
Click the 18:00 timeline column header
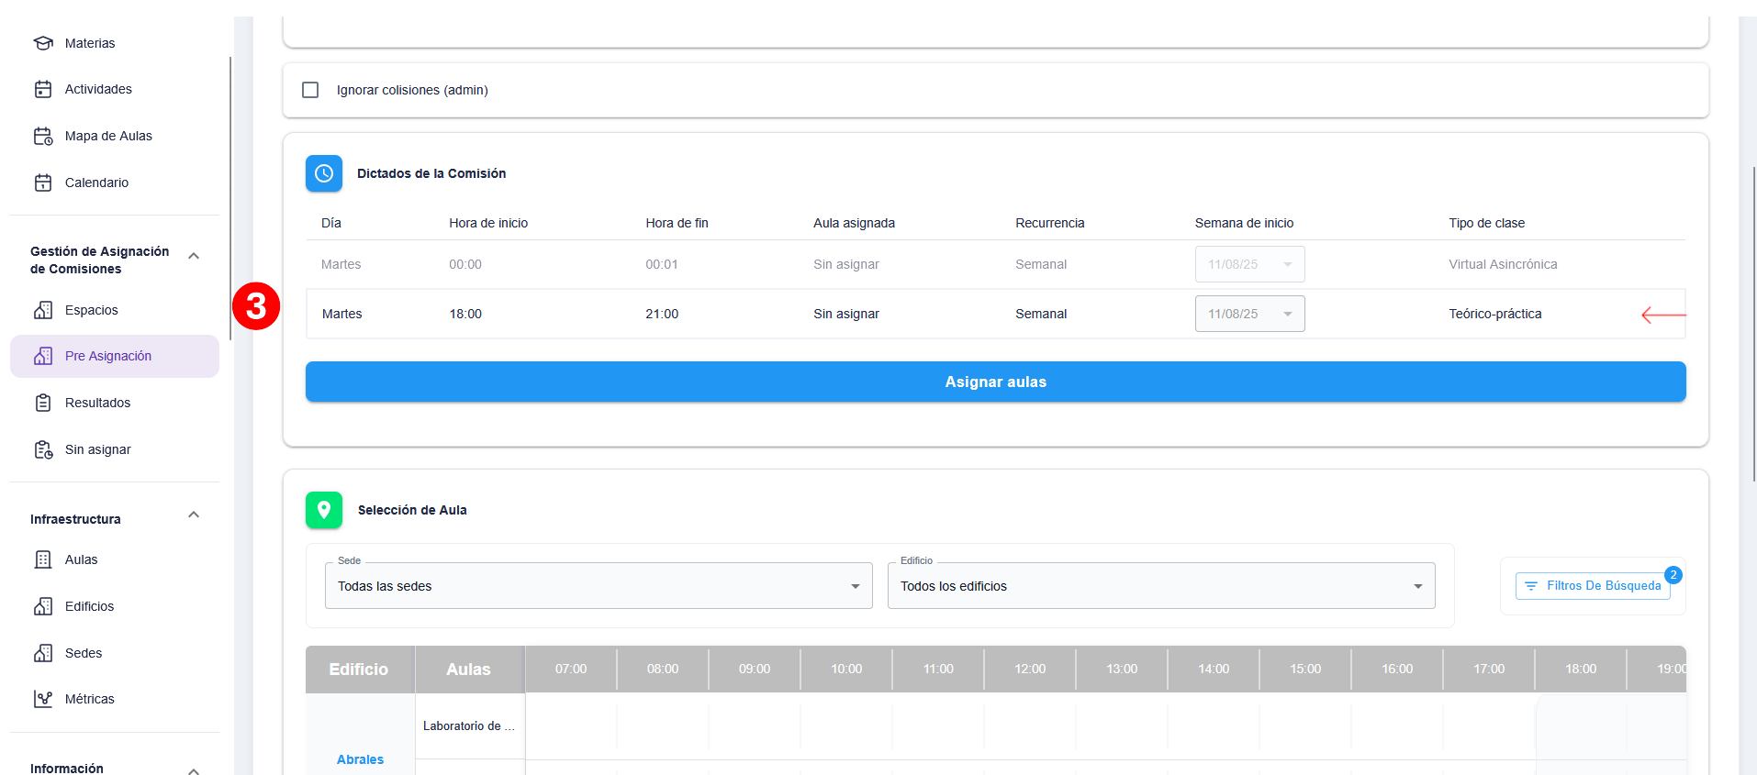[1581, 669]
